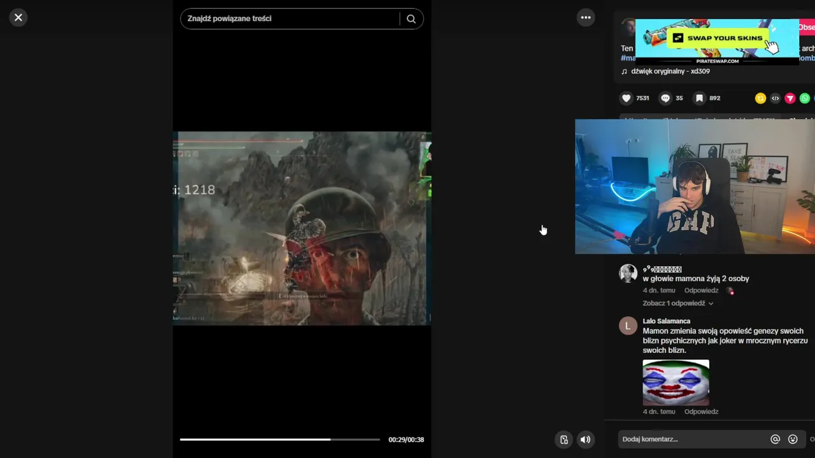Open comments via speech bubble icon
This screenshot has width=815, height=458.
pyautogui.click(x=665, y=98)
